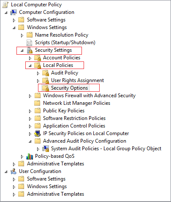Click the IP Security Policies computer icon
This screenshot has height=202, width=171.
38,133
